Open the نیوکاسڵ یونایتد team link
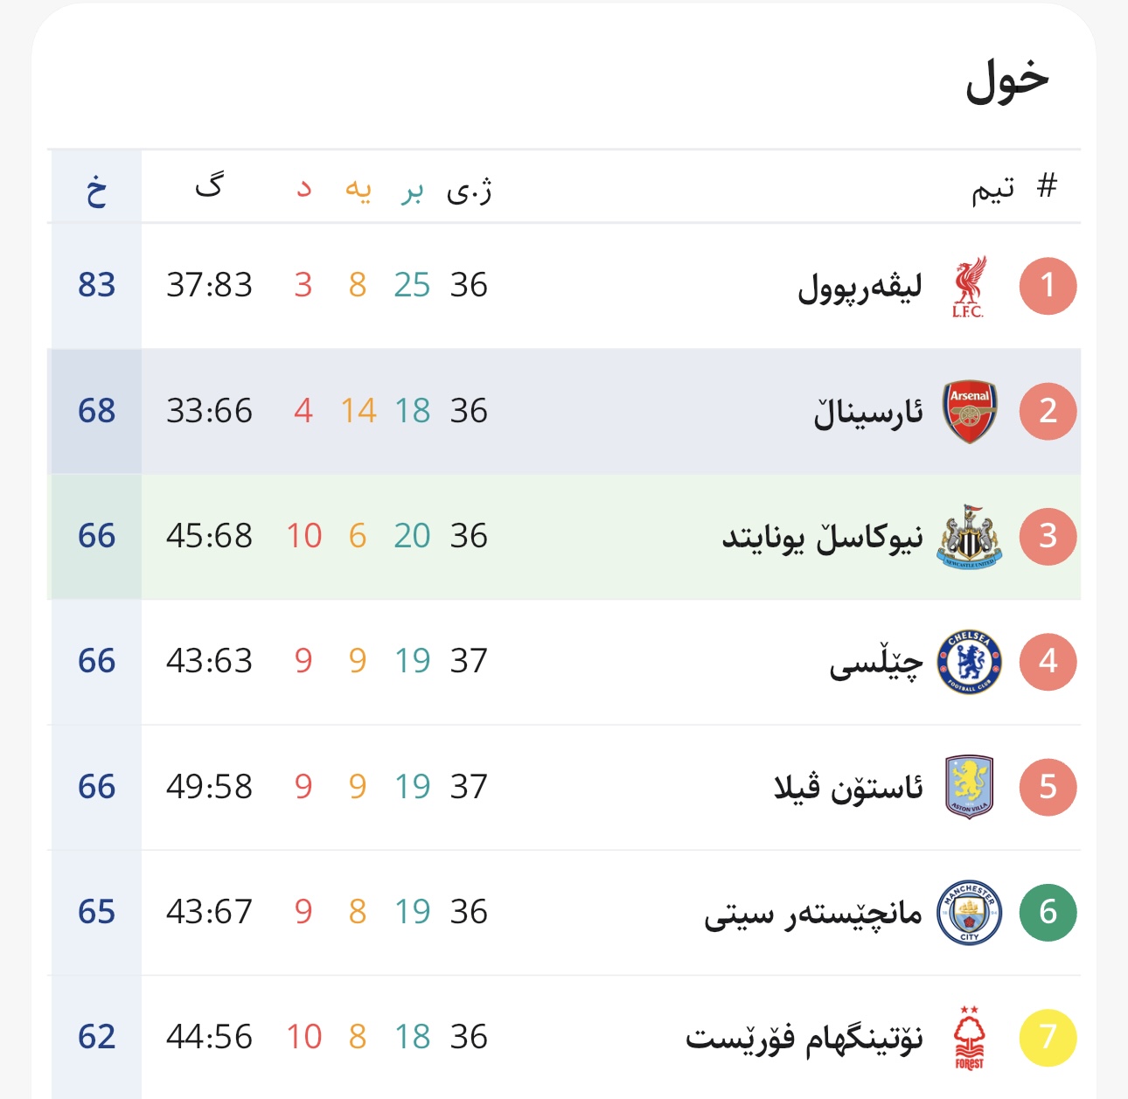The width and height of the screenshot is (1128, 1099). (823, 537)
